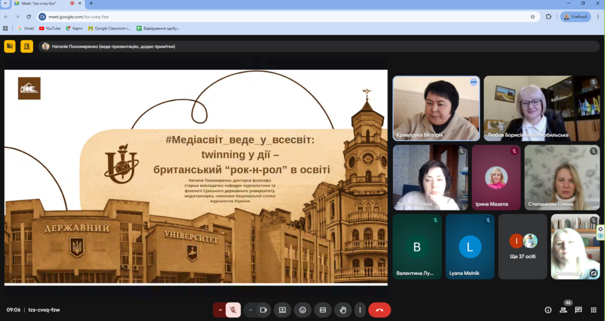The height and width of the screenshot is (321, 605).
Task: Raise your hand in the meeting
Action: (342, 310)
